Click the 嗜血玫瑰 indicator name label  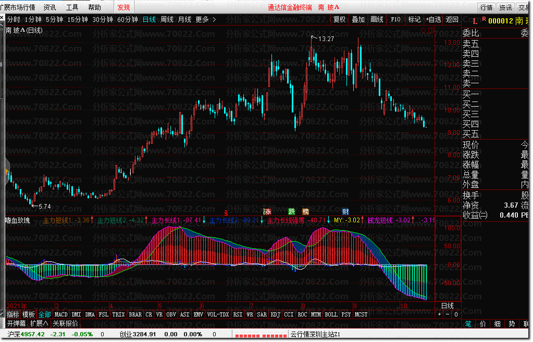(x=18, y=220)
